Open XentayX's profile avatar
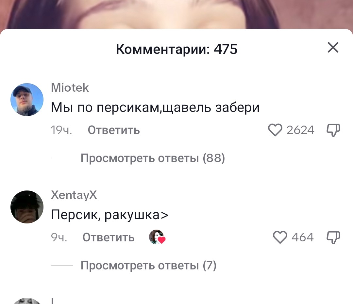 [x=27, y=207]
